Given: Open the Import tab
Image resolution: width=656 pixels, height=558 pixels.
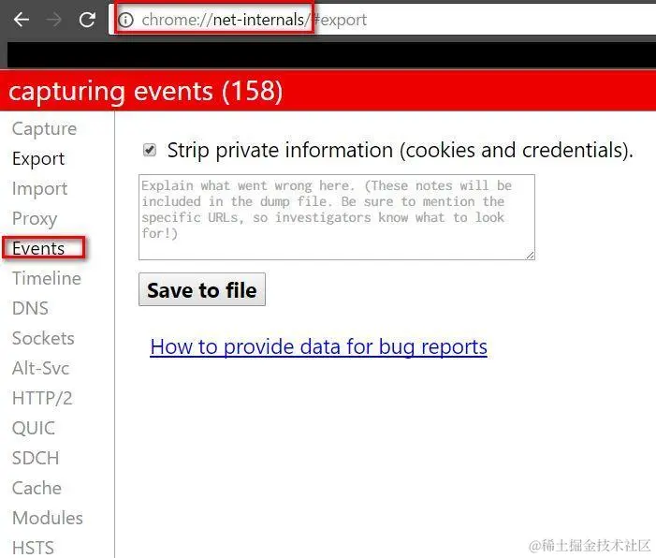Looking at the screenshot, I should pos(39,189).
